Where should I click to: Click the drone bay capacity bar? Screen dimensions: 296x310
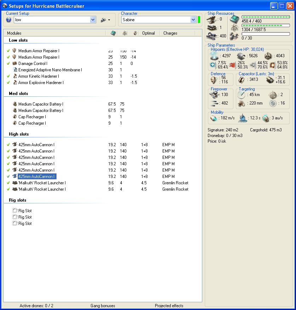tap(266, 34)
